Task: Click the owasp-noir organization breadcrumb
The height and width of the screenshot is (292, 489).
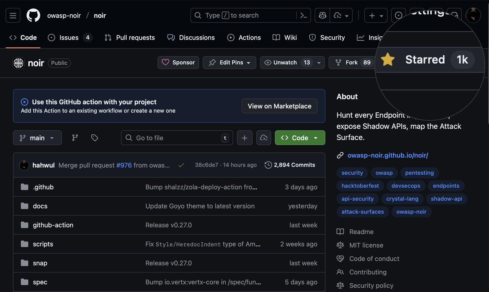Action: 64,15
